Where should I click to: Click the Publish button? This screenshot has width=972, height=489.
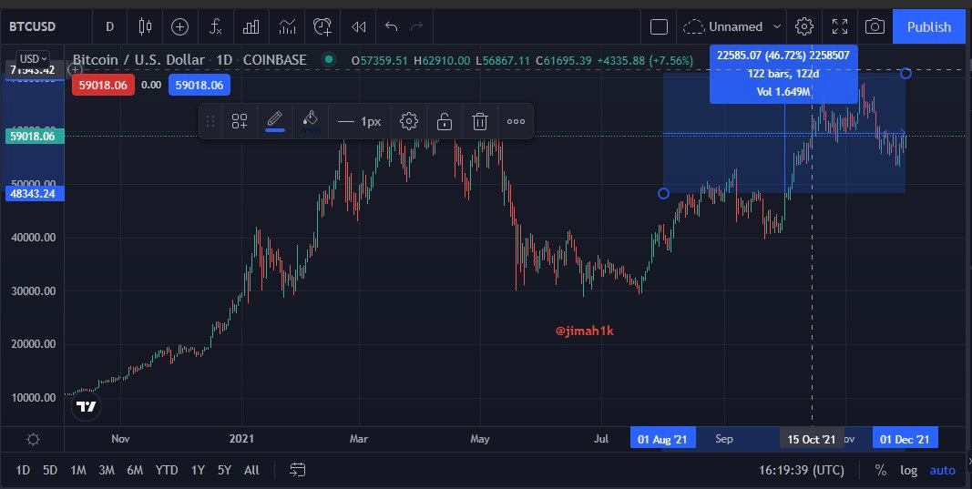pos(928,26)
